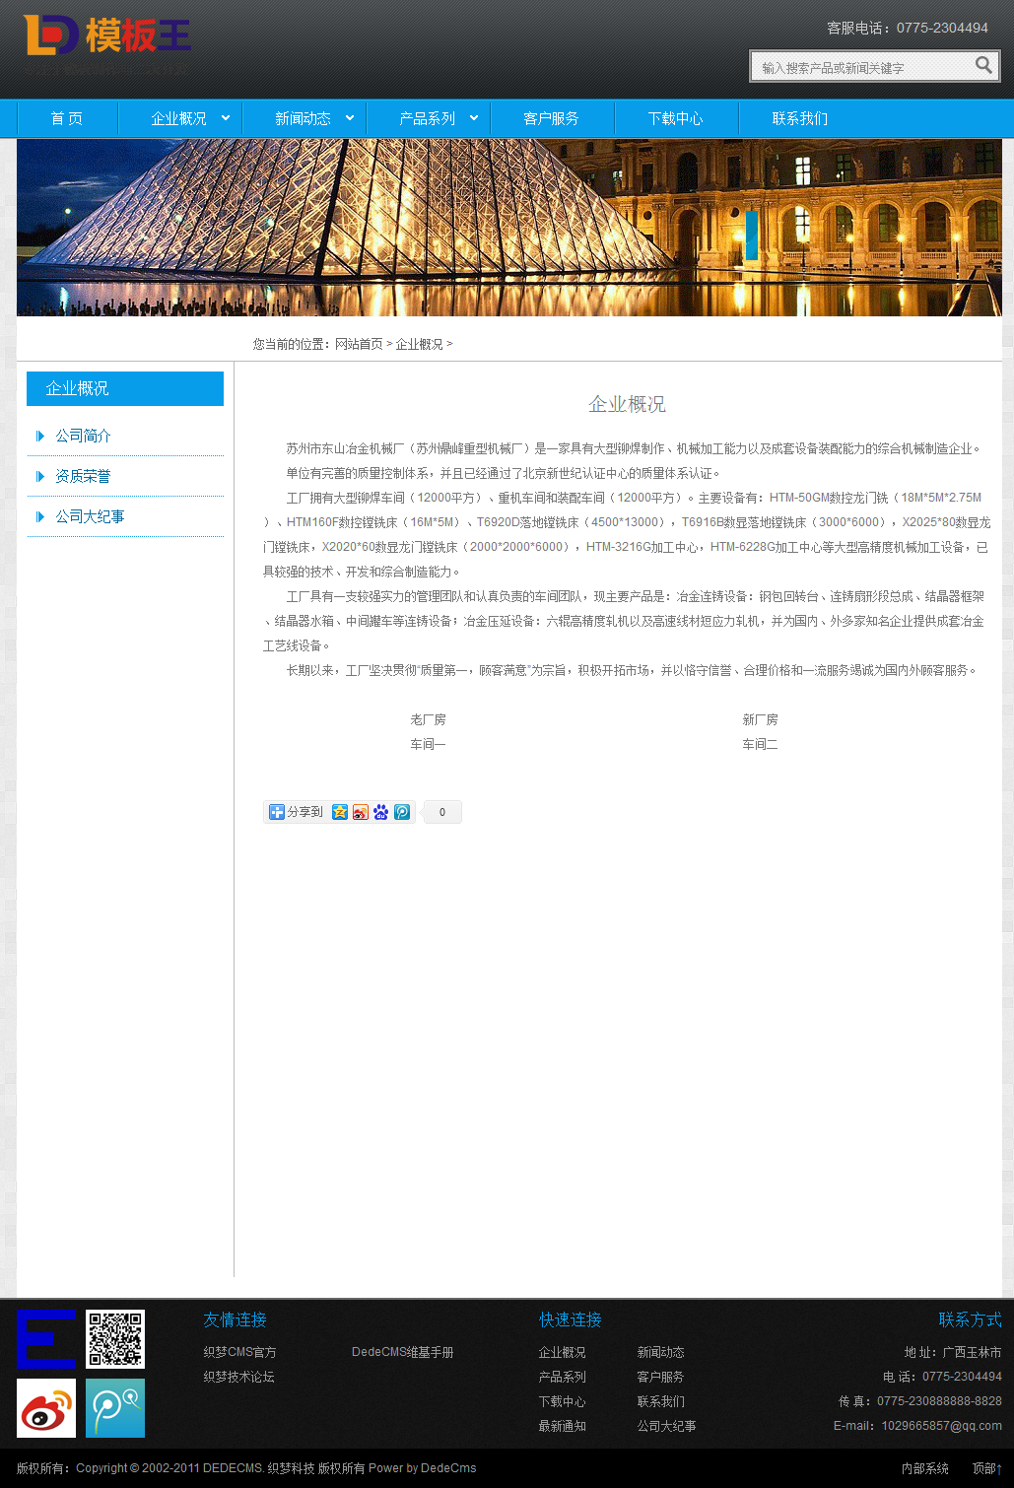Screen dimensions: 1014x1488
Task: Select 公司大纪事 in sidebar
Action: click(x=90, y=516)
